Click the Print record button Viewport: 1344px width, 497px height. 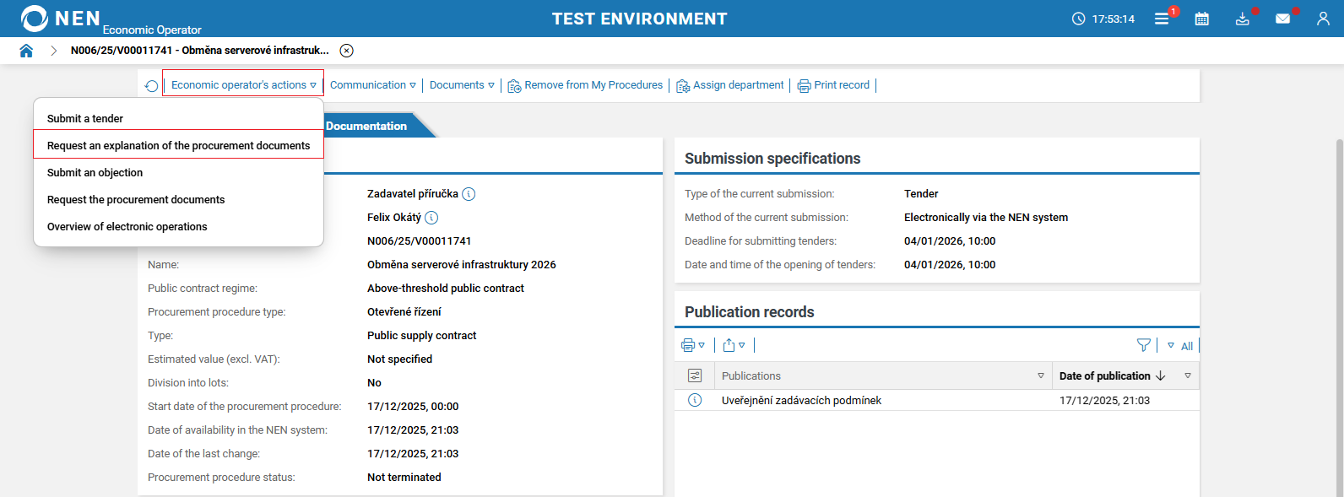(x=833, y=85)
